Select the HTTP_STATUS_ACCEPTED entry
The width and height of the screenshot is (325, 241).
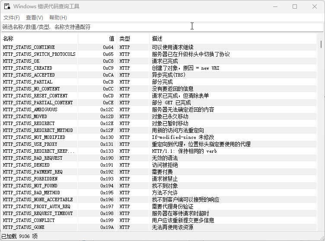pos(159,75)
